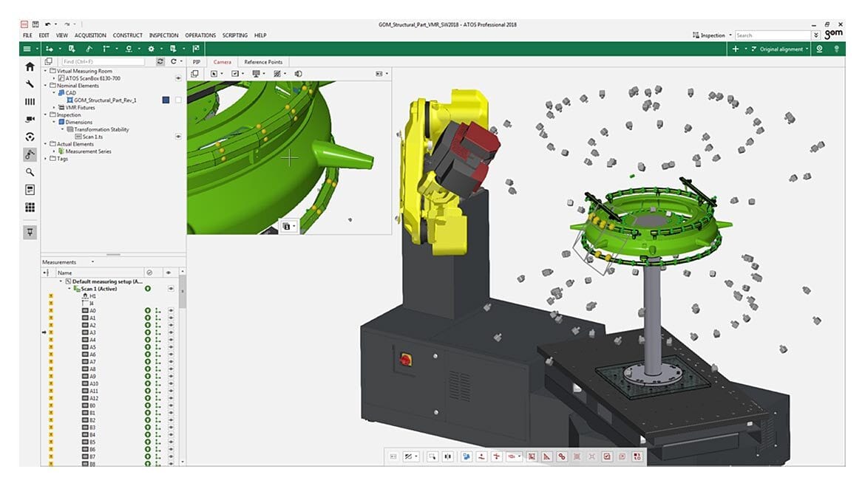Image resolution: width=865 pixels, height=486 pixels.
Task: Collapse the Virtual Measuring Room folder
Action: (46, 71)
